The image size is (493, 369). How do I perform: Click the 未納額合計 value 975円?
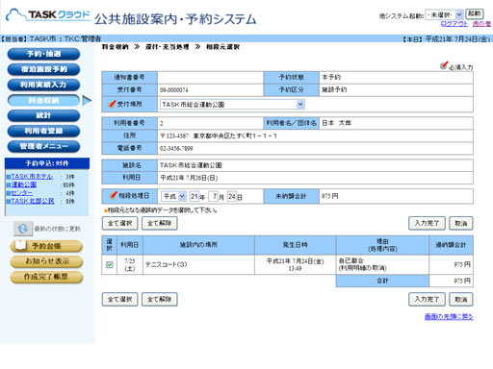(x=329, y=196)
